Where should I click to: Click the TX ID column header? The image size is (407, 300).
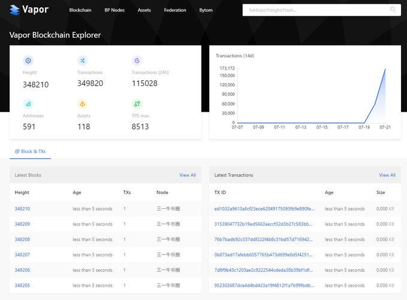(x=220, y=193)
